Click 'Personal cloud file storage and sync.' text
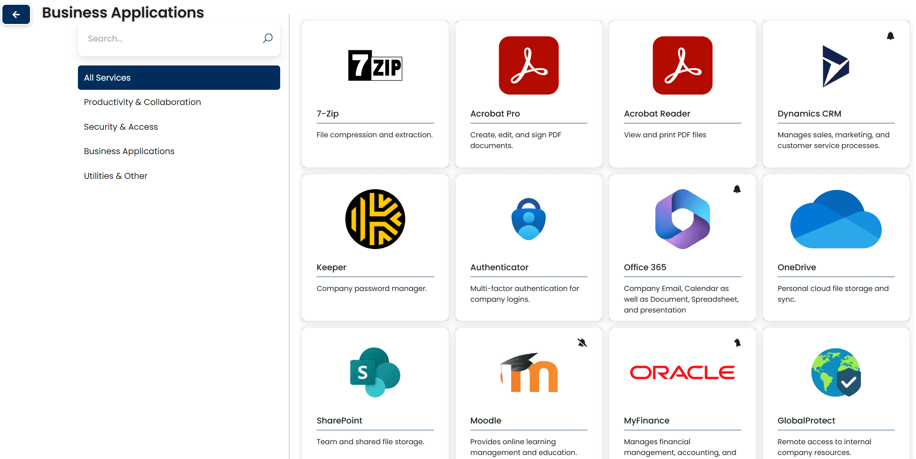Viewport: 916px width, 459px height. (833, 294)
